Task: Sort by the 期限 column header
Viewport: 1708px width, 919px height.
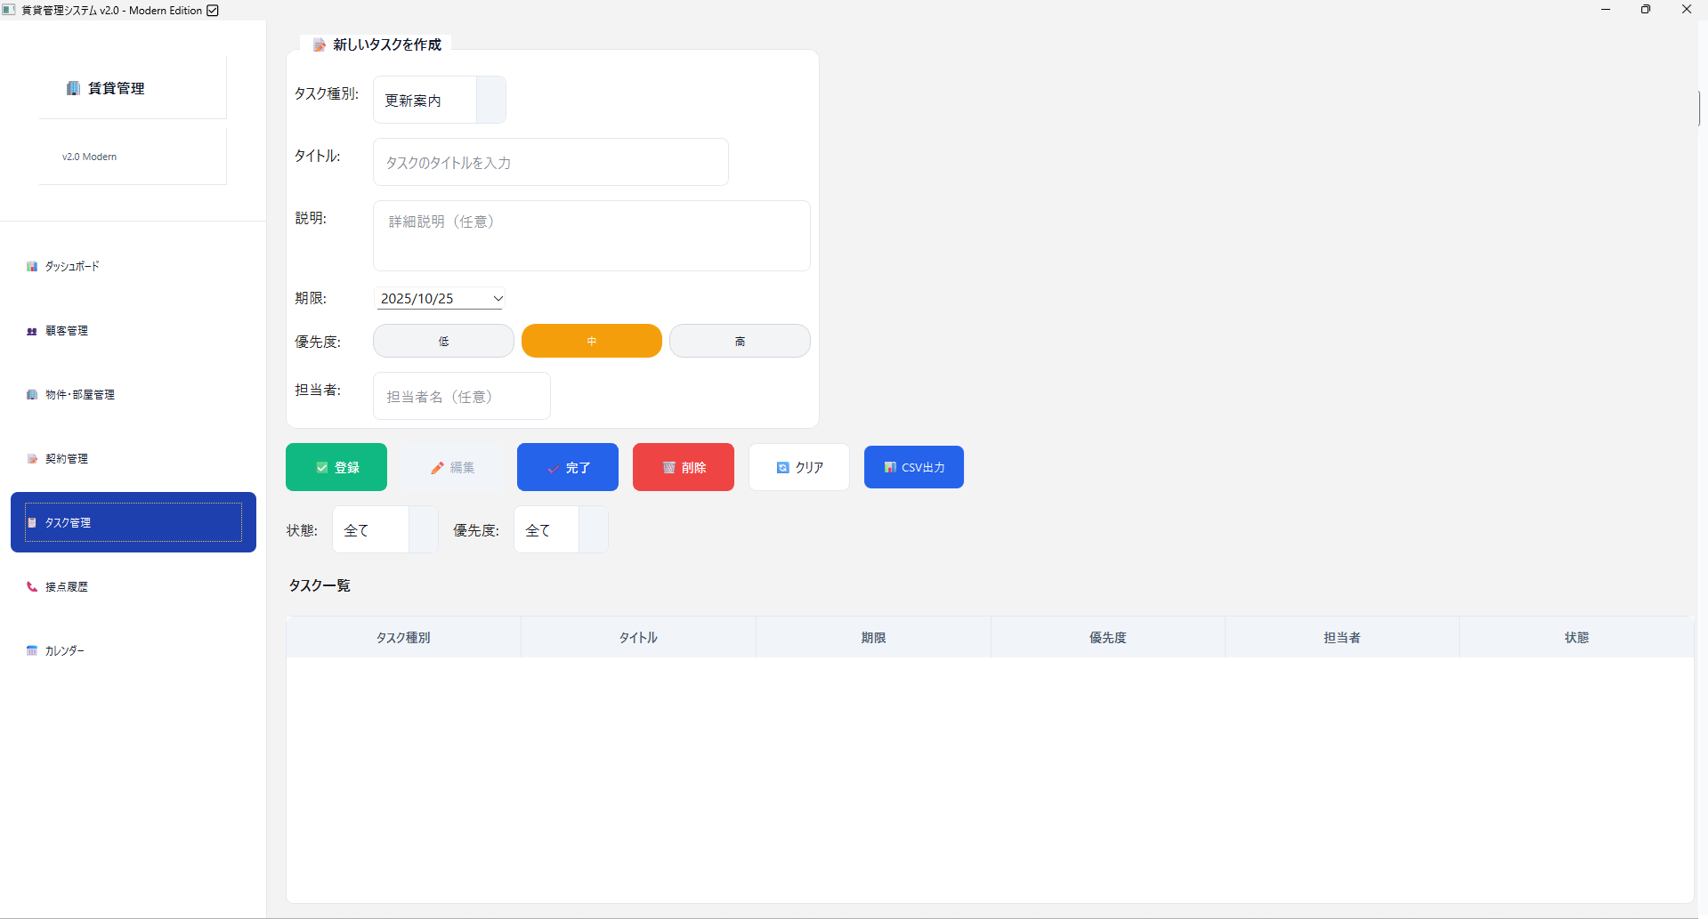Action: pyautogui.click(x=873, y=638)
